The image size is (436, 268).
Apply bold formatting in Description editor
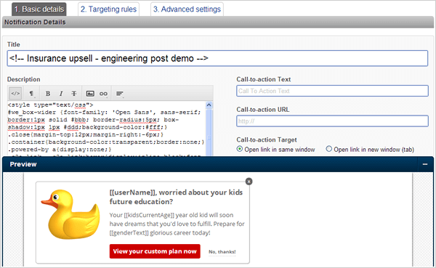click(48, 94)
